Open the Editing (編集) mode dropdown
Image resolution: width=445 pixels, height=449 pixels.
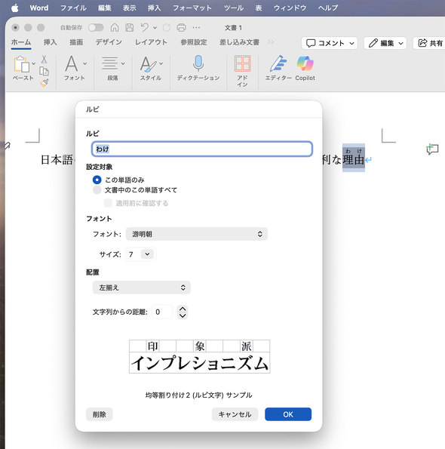pyautogui.click(x=385, y=43)
